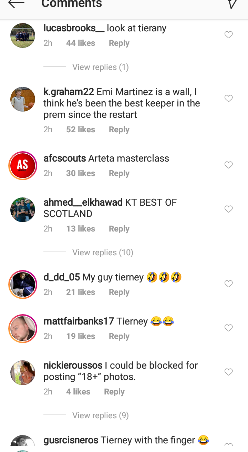Expand View replies (10) thread
The height and width of the screenshot is (452, 248).
point(103,253)
